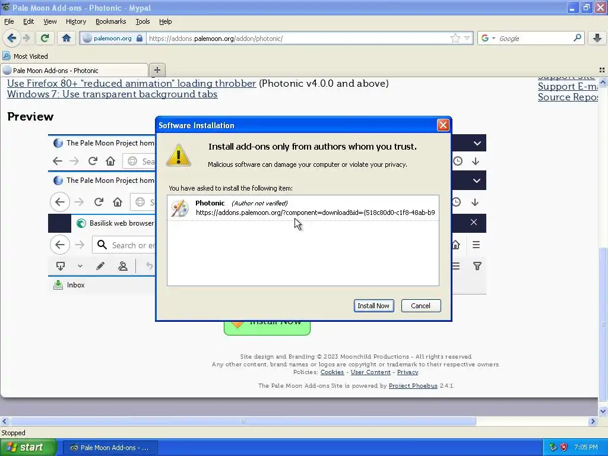Open Windows 7 transparent background tabs link
This screenshot has width=608, height=456.
(x=112, y=94)
